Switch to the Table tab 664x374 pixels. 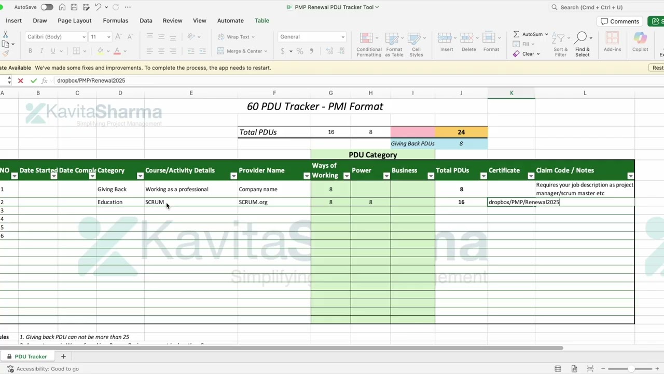coord(262,21)
